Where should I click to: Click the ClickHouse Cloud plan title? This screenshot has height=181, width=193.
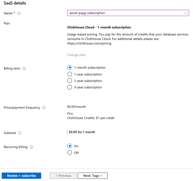(99, 28)
